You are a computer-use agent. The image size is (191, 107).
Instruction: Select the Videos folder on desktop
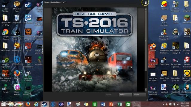[175, 19]
